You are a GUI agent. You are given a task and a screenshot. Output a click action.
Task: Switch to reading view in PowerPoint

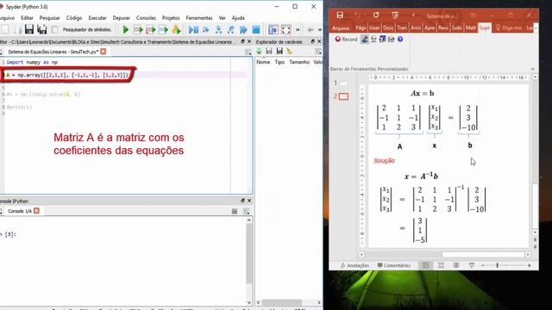pos(456,265)
